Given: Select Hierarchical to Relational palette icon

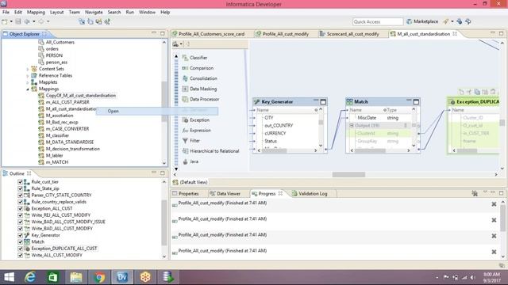Looking at the screenshot, I should [x=185, y=151].
